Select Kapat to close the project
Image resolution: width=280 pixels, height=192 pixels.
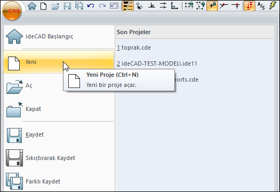click(x=59, y=109)
